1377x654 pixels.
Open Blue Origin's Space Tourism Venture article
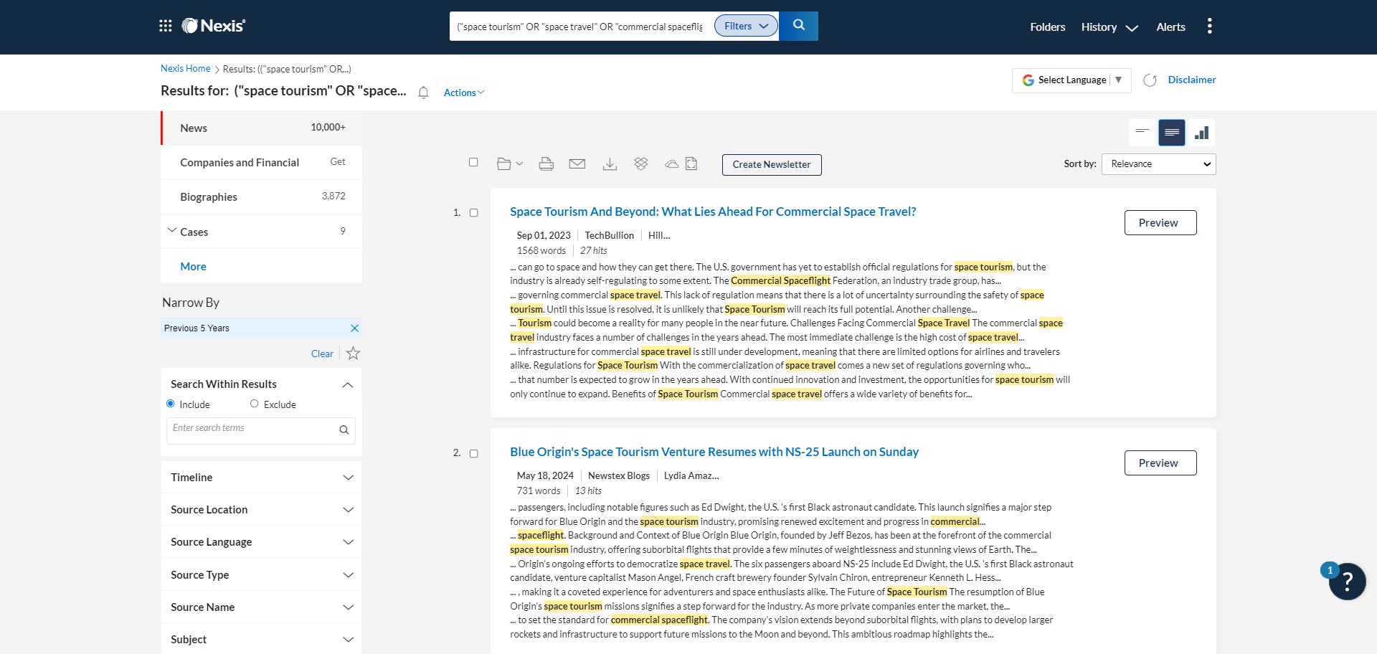[x=714, y=452]
